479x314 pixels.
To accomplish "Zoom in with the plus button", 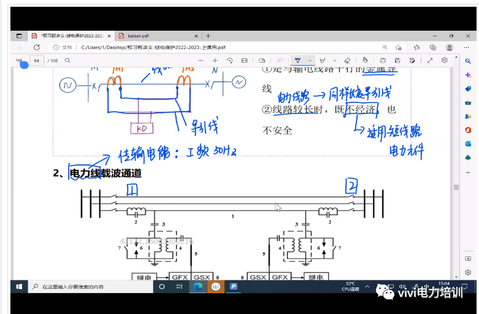I will (x=215, y=61).
